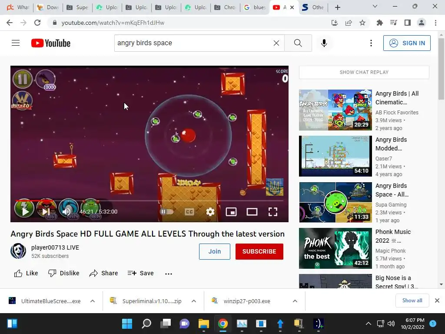
Task: Open a new tab with plus
Action: pos(337,7)
